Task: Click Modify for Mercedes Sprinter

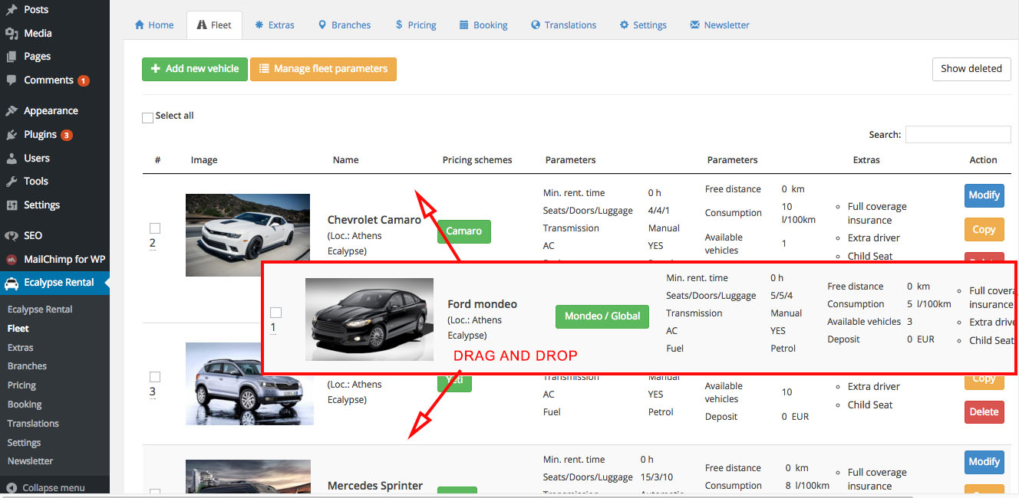Action: point(984,462)
